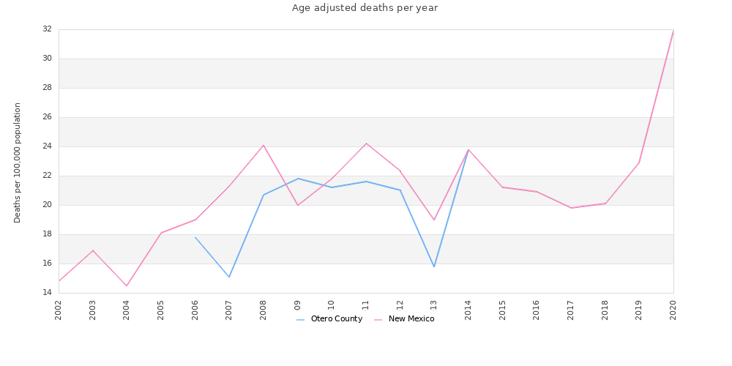Click the 32 y-axis label
The image size is (732, 366).
[x=47, y=29]
